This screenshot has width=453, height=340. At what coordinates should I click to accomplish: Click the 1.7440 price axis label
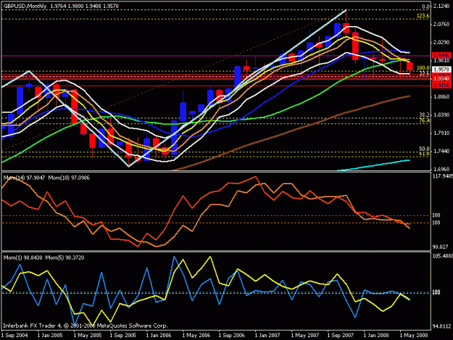tap(441, 151)
